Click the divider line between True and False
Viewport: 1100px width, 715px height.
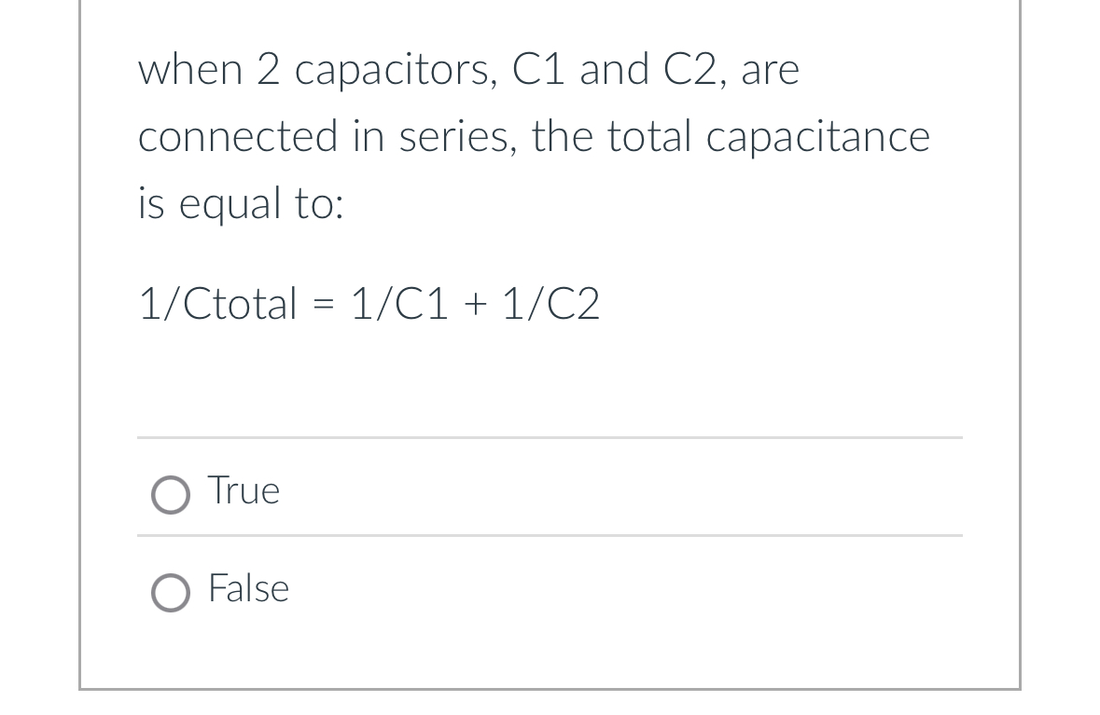click(x=550, y=535)
